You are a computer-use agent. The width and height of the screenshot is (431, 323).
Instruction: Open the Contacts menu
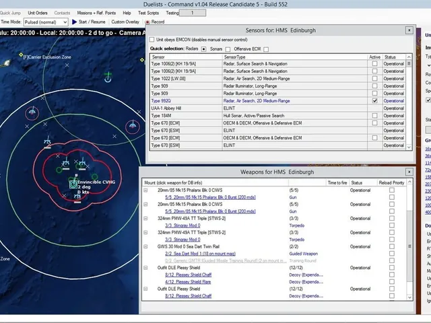62,13
